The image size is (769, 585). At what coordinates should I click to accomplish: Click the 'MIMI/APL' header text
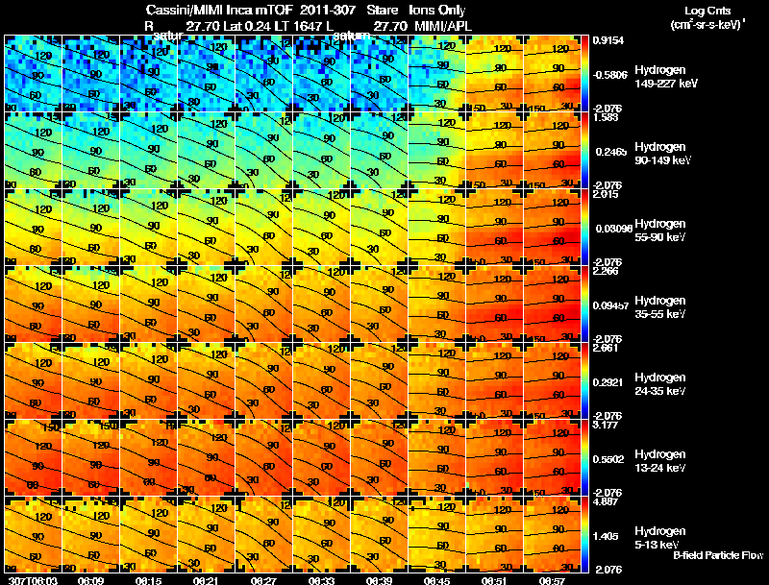tap(443, 26)
